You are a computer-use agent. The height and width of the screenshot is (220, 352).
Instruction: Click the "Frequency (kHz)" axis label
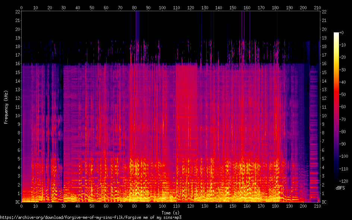(x=6, y=107)
